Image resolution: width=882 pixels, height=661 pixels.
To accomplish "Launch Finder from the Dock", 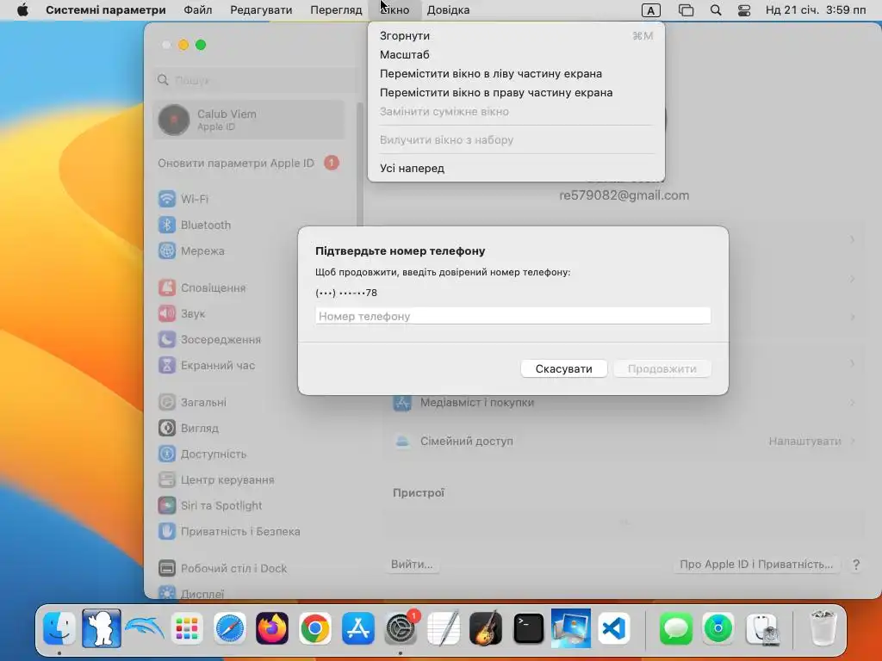I will click(x=59, y=628).
